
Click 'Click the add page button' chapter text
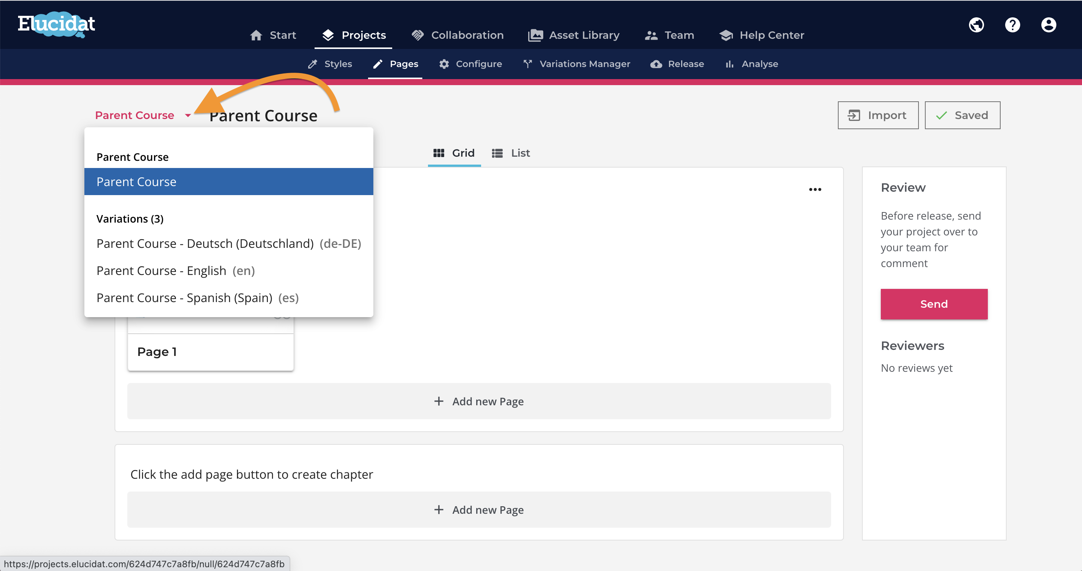click(252, 475)
